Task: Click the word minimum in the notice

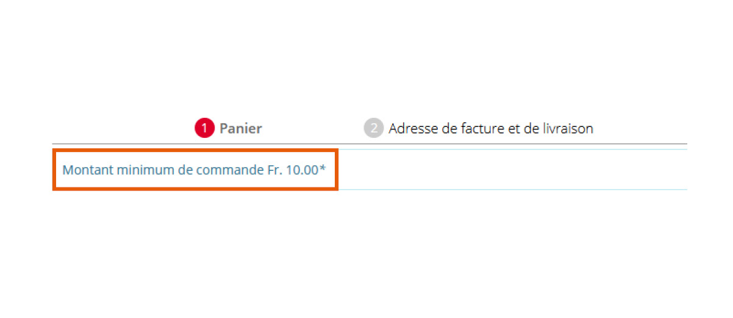Action: (142, 170)
